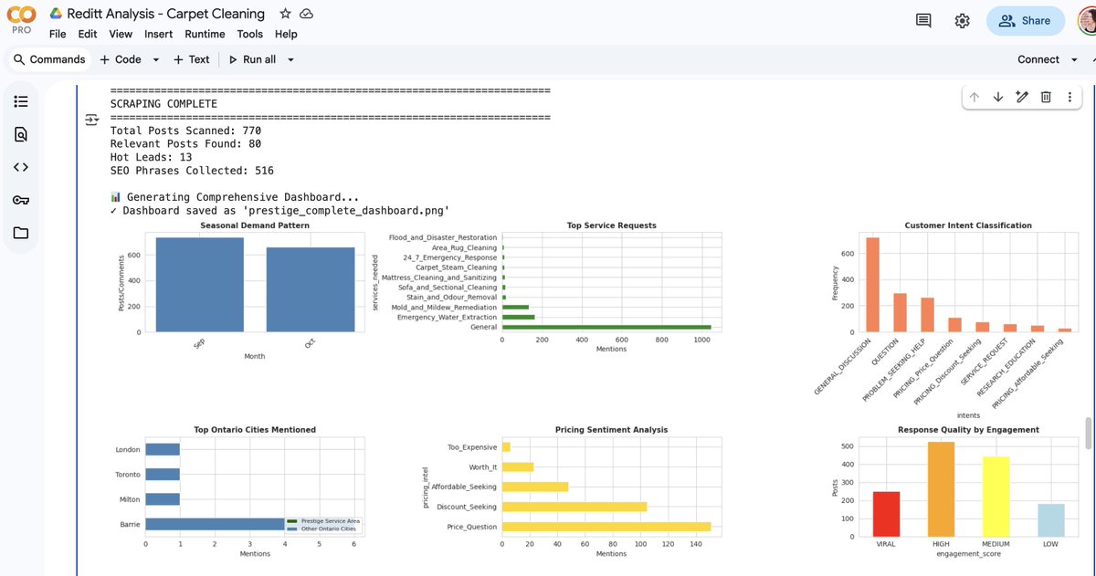Click the notebook title Reditt Analysis
1096x576 pixels.
pyautogui.click(x=166, y=14)
